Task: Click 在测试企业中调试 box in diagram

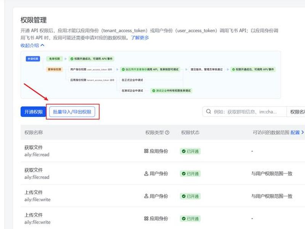Action: tap(132, 90)
